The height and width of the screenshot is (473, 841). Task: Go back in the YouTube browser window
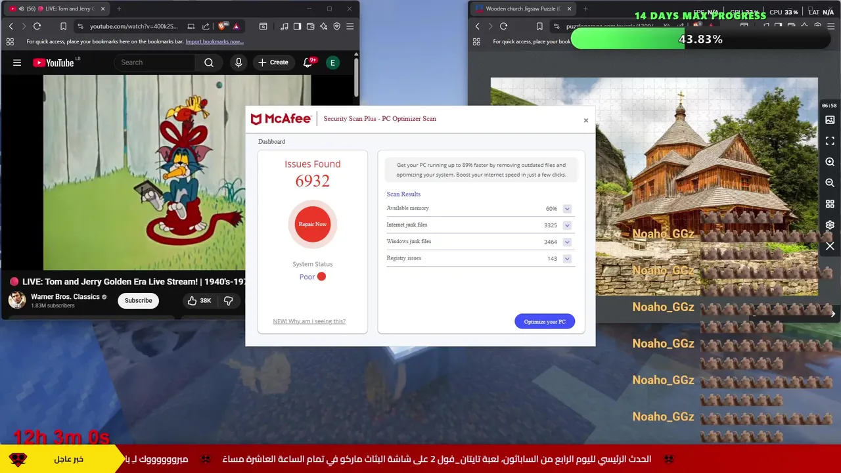pos(11,26)
